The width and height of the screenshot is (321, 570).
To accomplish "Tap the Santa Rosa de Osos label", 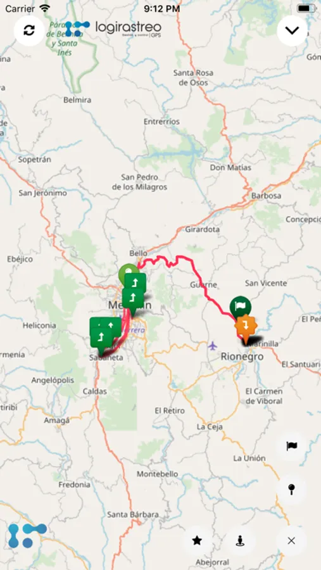I will 193,78.
